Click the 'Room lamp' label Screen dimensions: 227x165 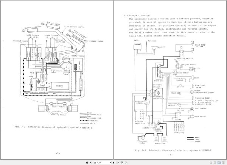pos(200,85)
